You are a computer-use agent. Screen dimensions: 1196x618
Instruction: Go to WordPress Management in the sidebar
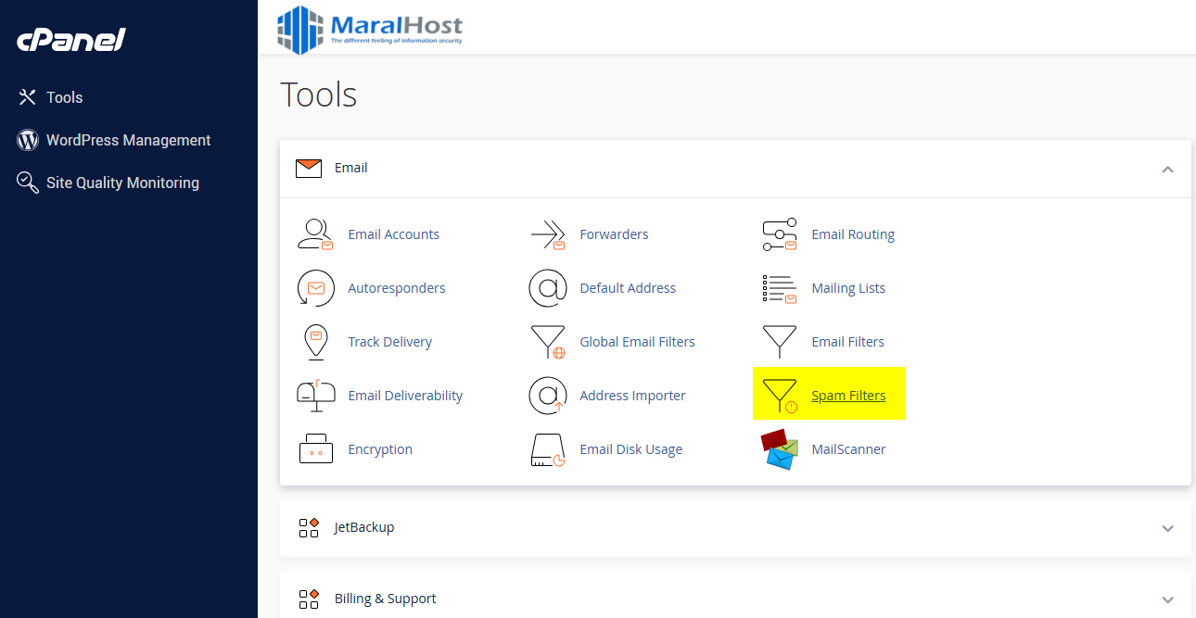[129, 140]
